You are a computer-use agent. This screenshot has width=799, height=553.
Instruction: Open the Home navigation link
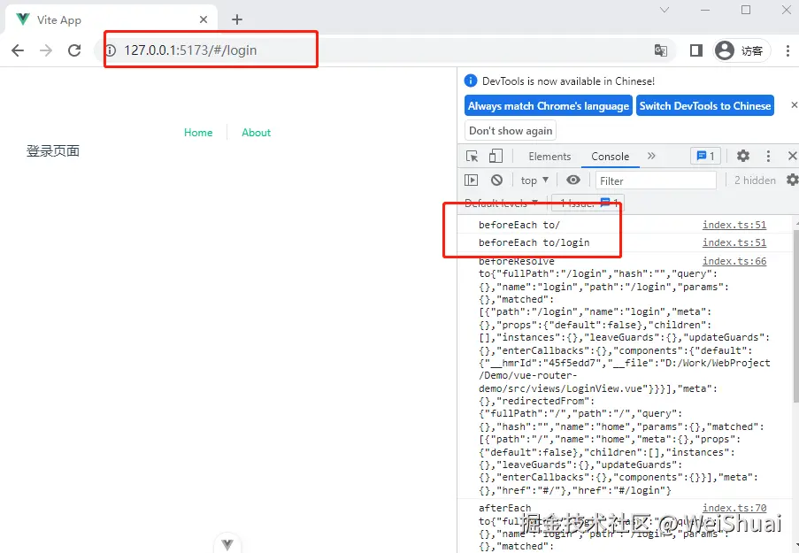198,133
